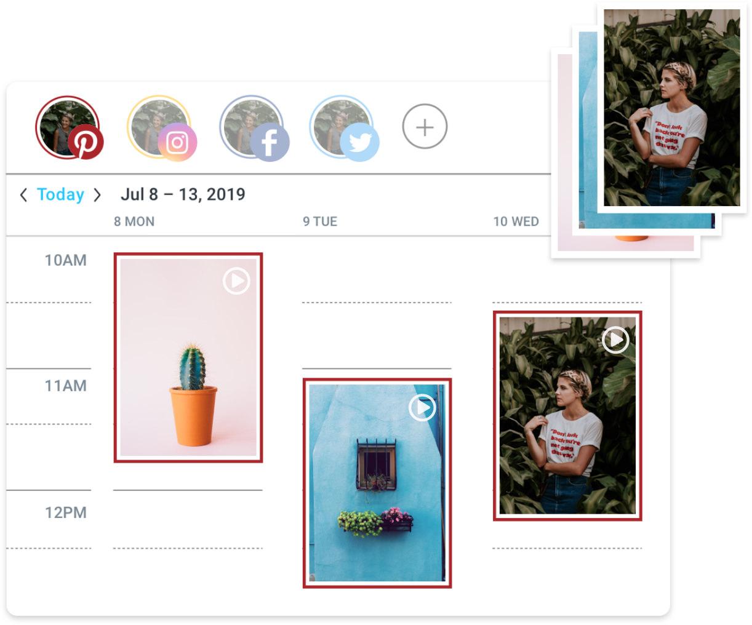Play the woman portrait post video

point(615,340)
